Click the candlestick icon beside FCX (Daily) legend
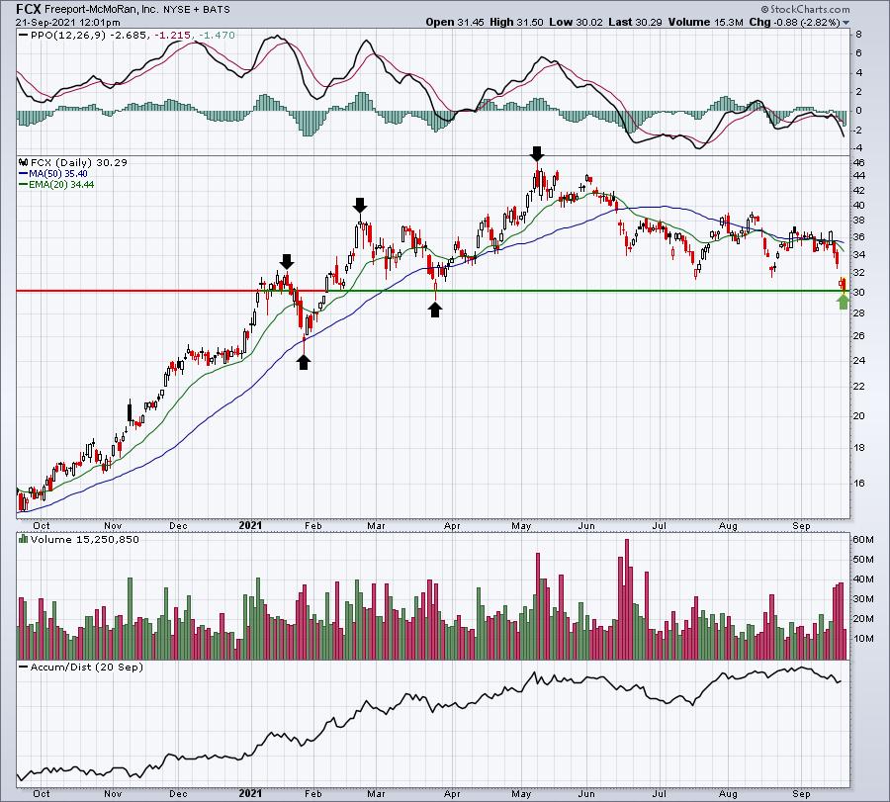Image resolution: width=890 pixels, height=802 pixels. [x=24, y=162]
